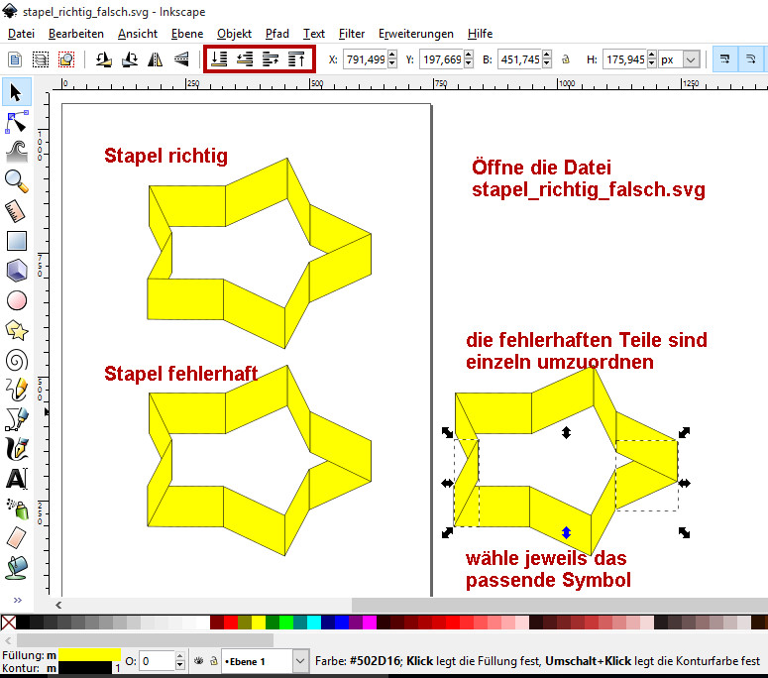Toggle first transform-affect button at toolbar right
The height and width of the screenshot is (678, 768).
725,59
